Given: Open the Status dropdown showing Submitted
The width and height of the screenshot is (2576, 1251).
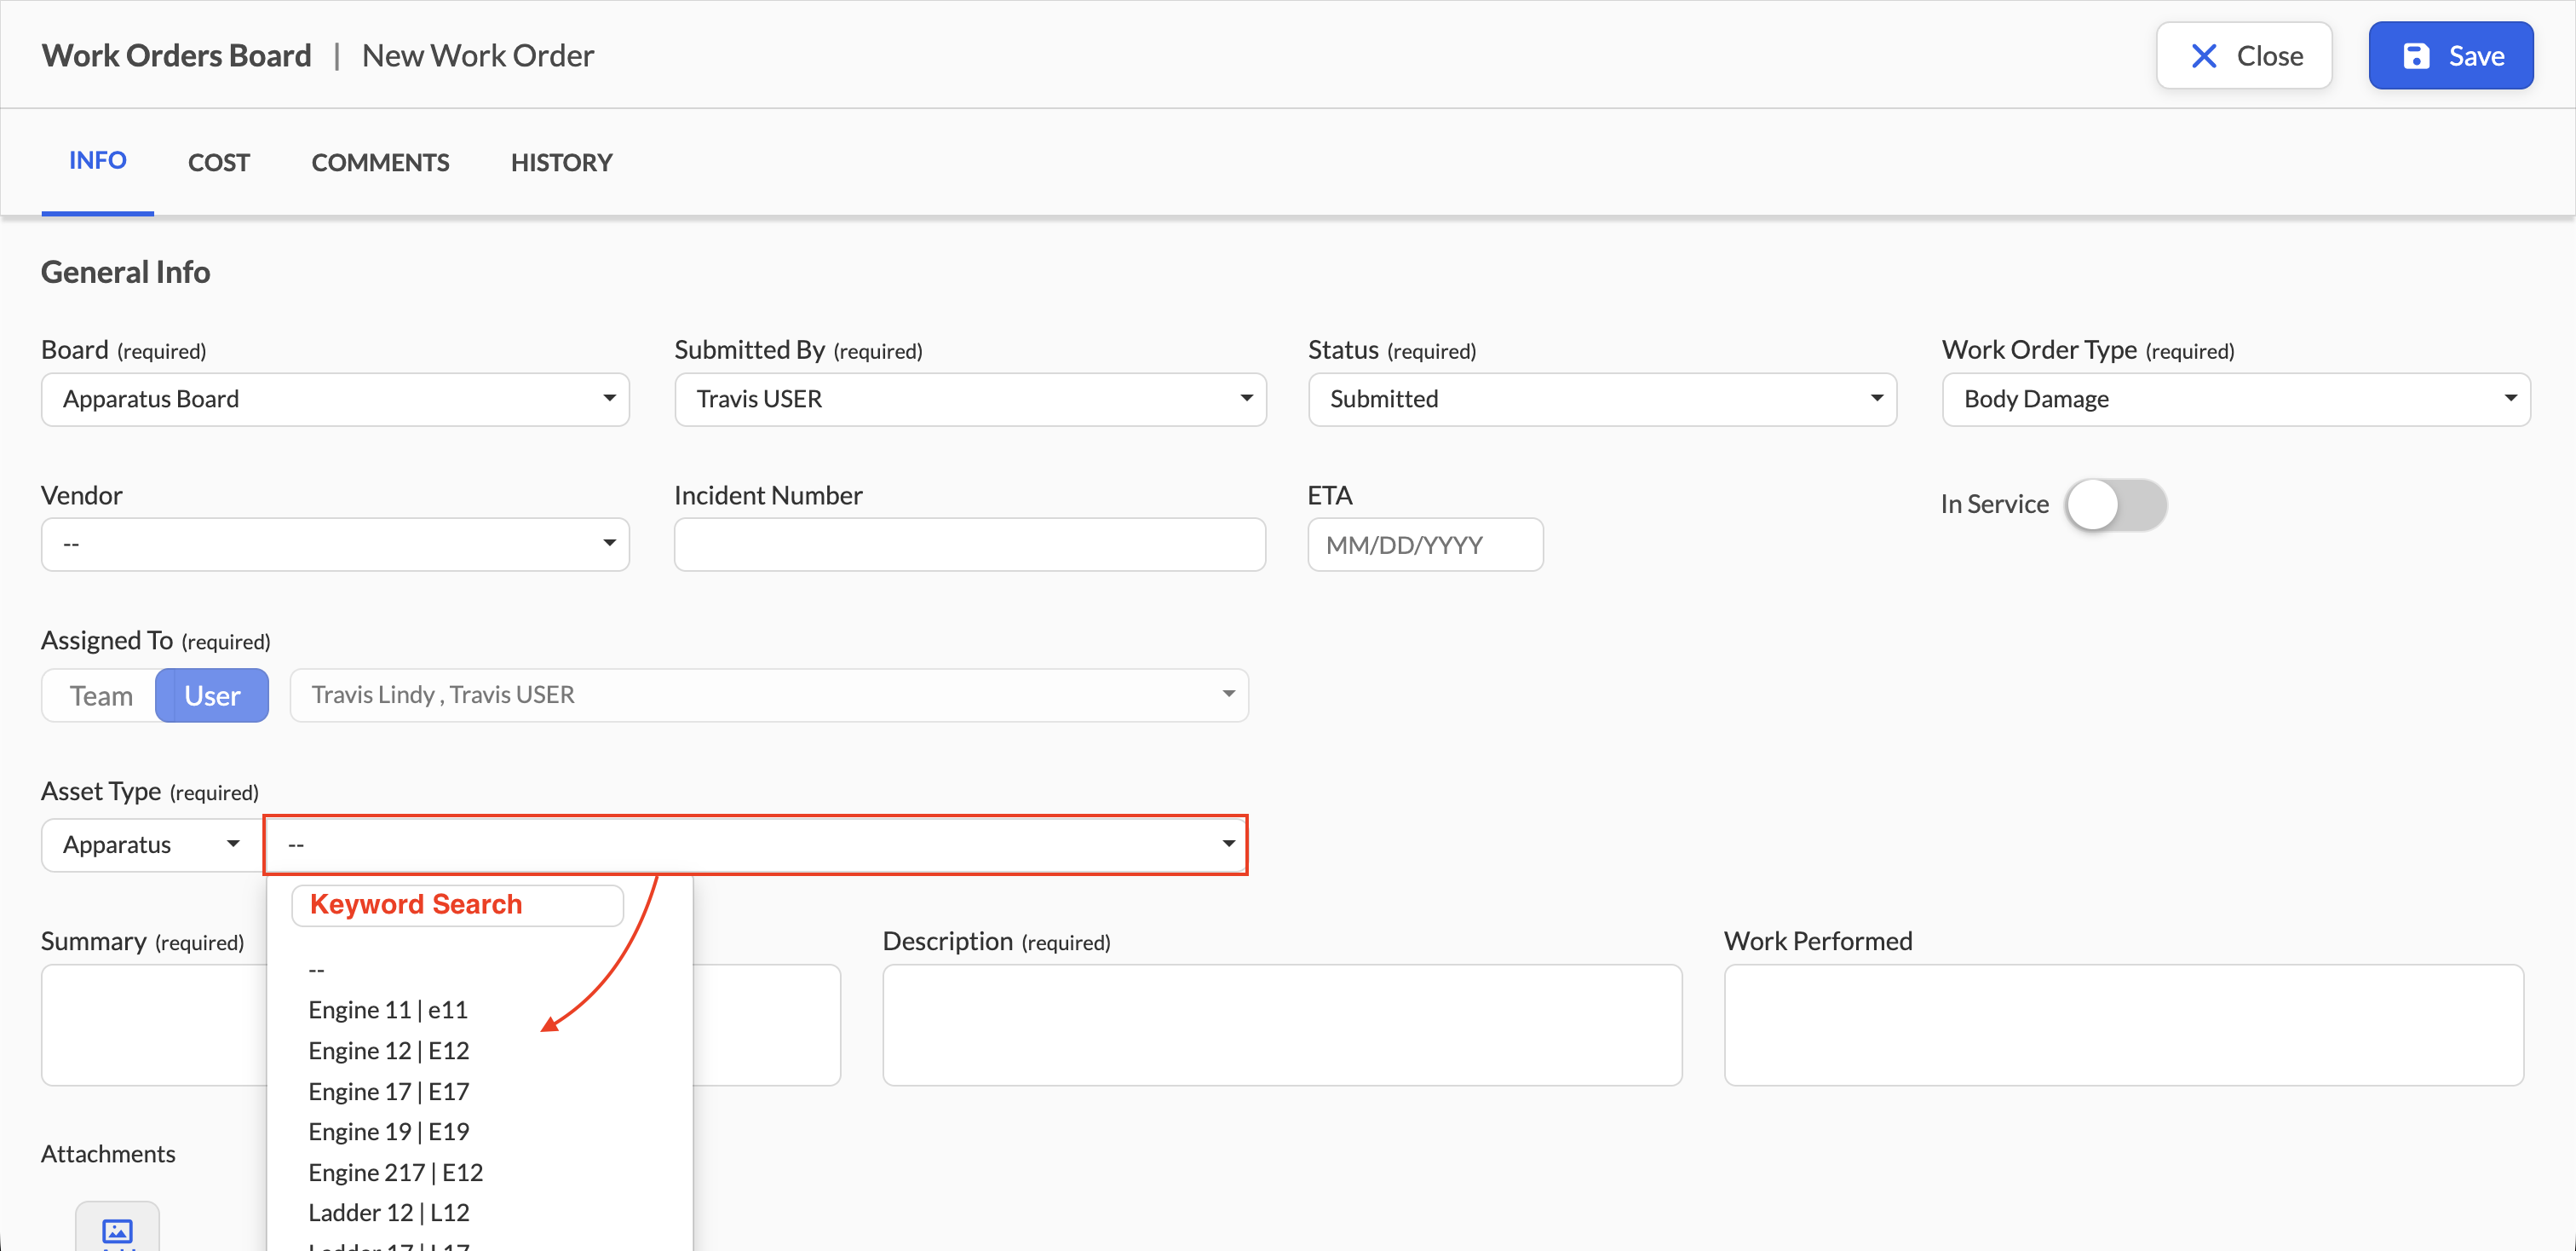Looking at the screenshot, I should 1602,399.
